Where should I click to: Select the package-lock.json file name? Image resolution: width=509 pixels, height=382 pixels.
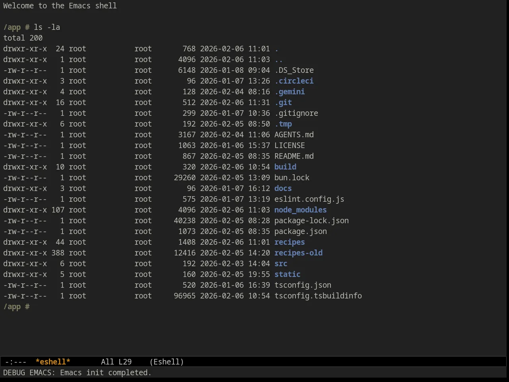click(311, 220)
